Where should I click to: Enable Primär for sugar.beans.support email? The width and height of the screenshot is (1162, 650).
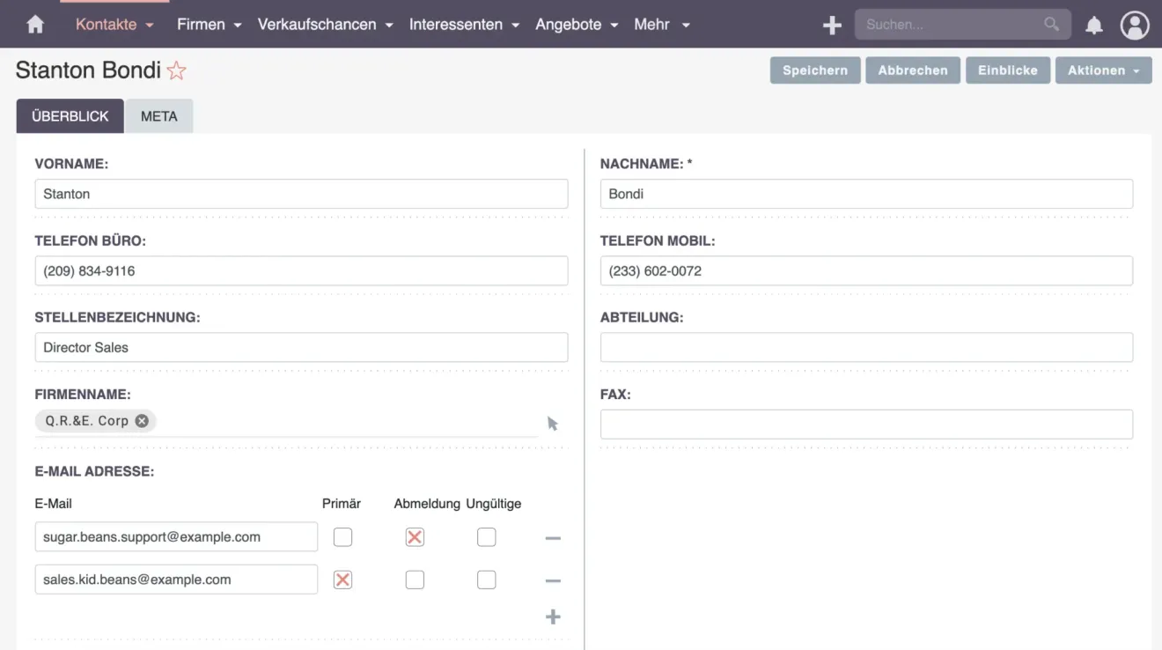click(342, 536)
